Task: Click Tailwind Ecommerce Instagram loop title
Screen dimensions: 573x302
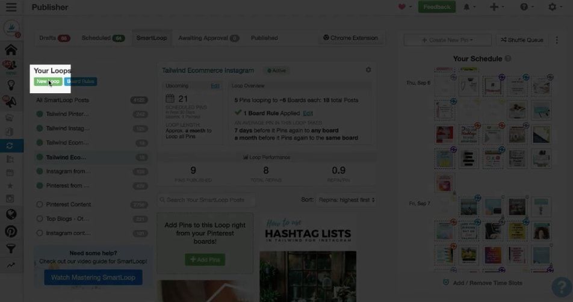Action: click(x=208, y=70)
